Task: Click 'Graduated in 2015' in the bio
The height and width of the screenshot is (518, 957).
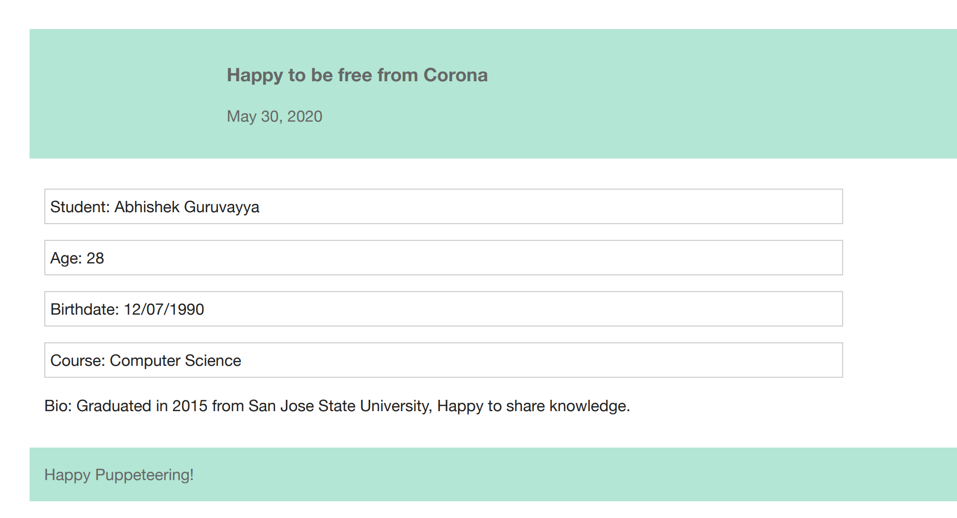Action: [142, 406]
